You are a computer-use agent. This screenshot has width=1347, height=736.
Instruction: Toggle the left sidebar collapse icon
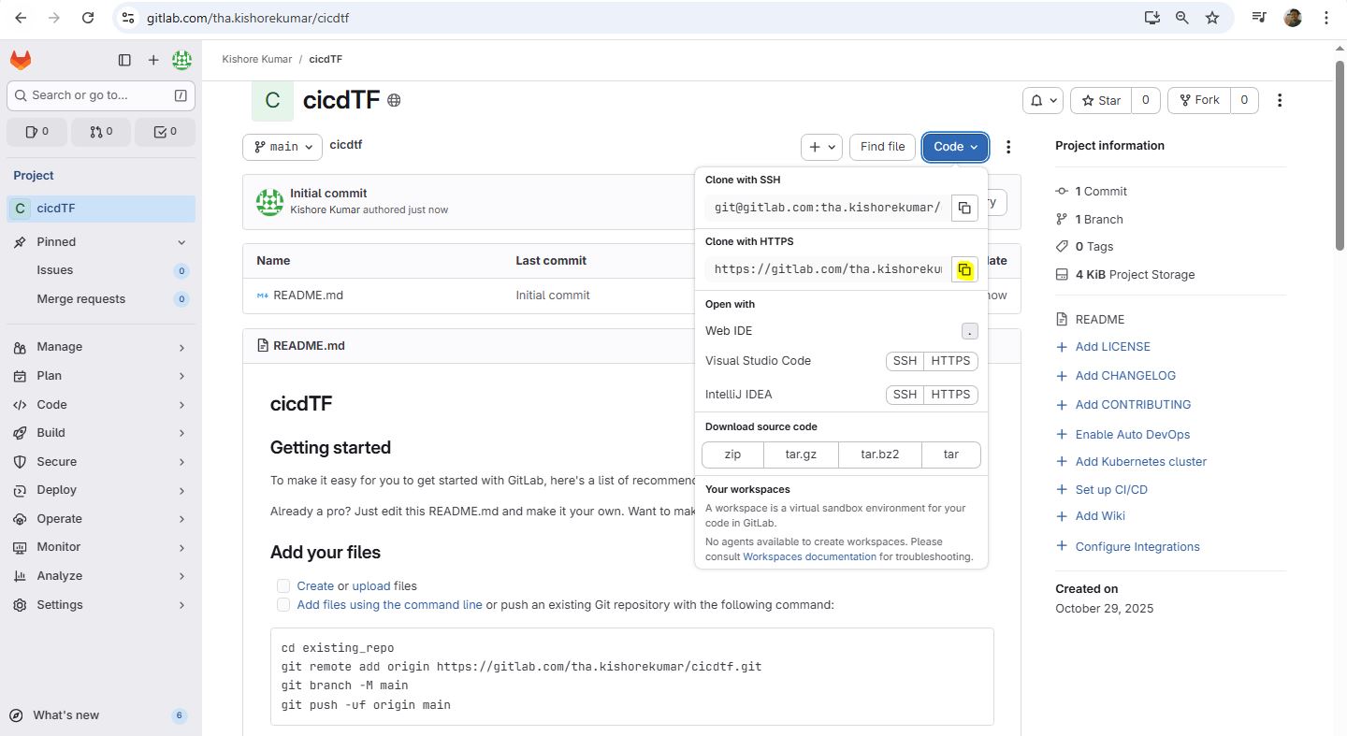point(124,61)
